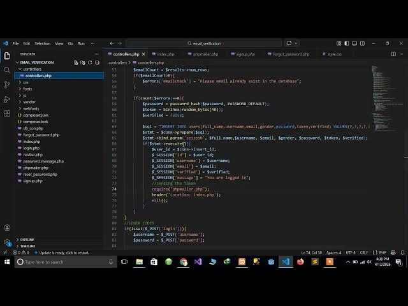Toggle the secondary side bar
This screenshot has width=408, height=306.
362,43
